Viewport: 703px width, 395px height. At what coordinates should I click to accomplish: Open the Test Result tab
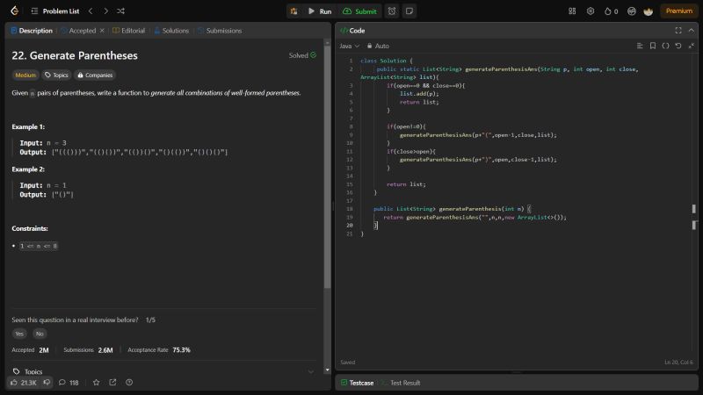coord(404,383)
